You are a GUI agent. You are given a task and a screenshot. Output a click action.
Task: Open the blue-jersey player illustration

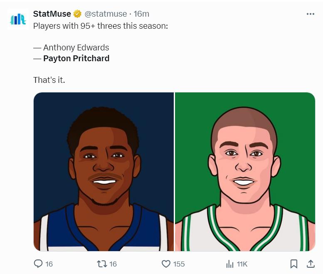(x=104, y=172)
